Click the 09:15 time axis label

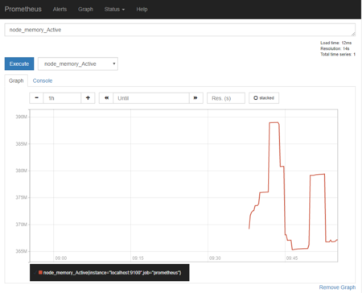pos(138,258)
